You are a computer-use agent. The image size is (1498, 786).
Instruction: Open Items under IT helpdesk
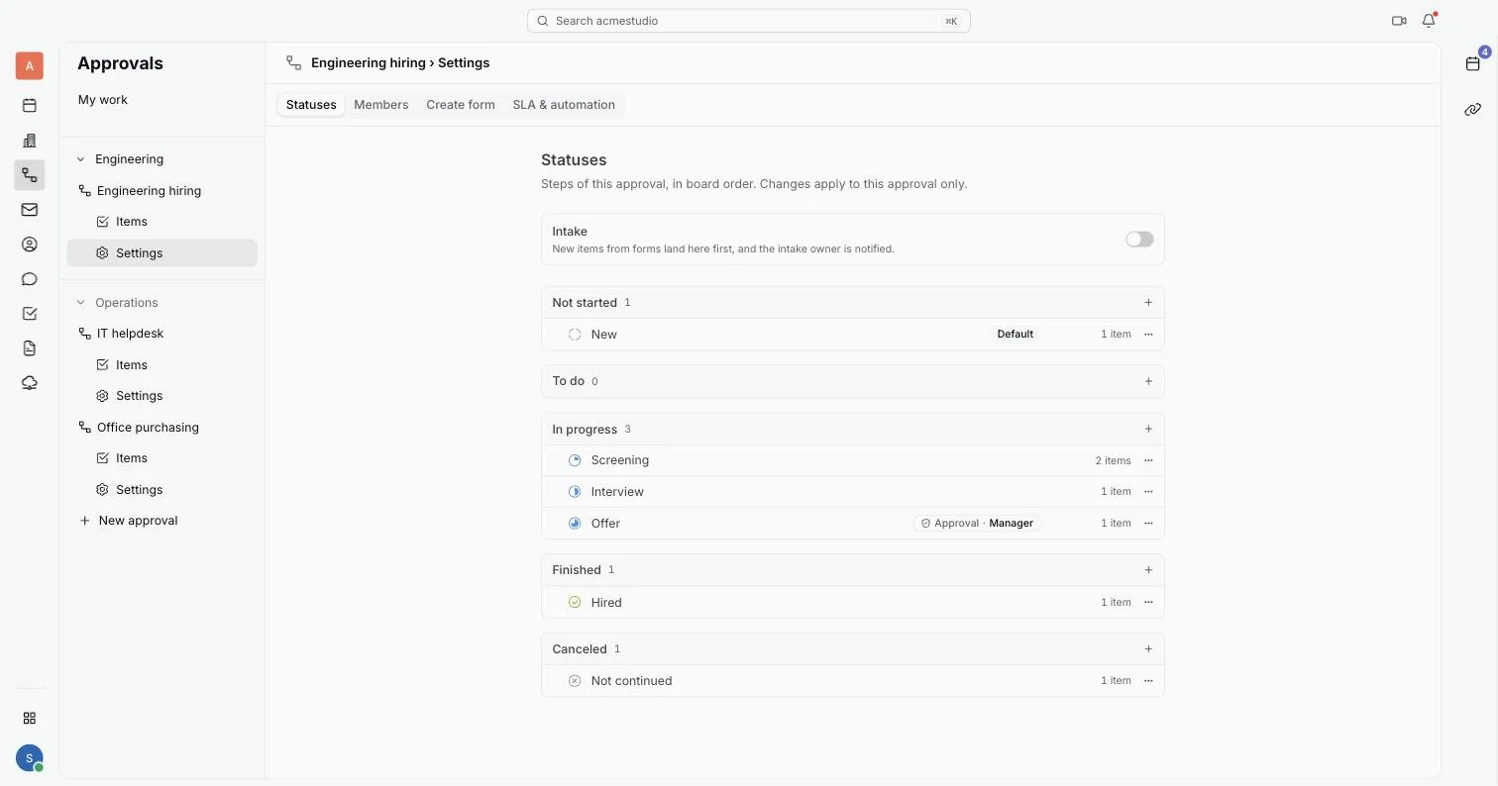pyautogui.click(x=131, y=365)
